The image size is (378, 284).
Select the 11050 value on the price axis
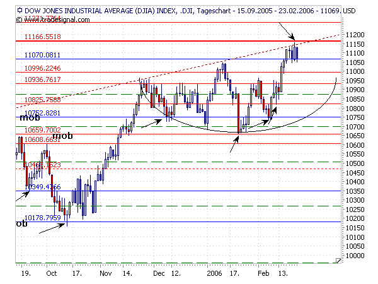355,62
